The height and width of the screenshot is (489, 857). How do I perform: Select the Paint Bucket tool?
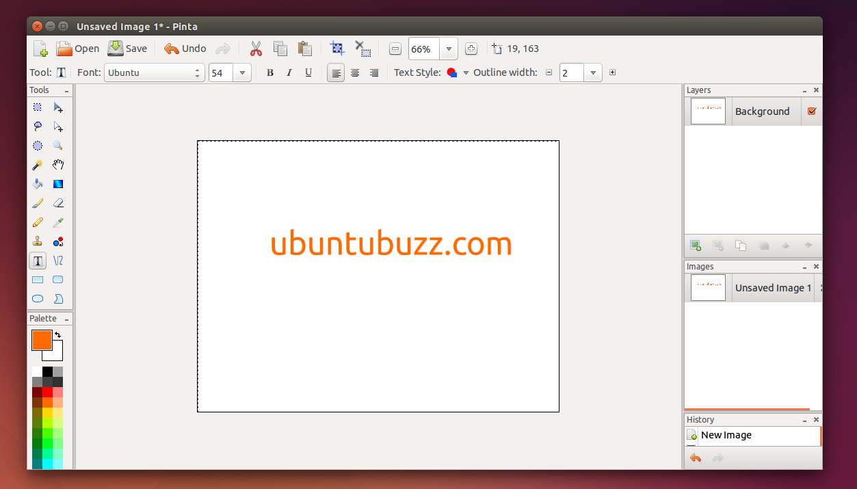[x=38, y=184]
